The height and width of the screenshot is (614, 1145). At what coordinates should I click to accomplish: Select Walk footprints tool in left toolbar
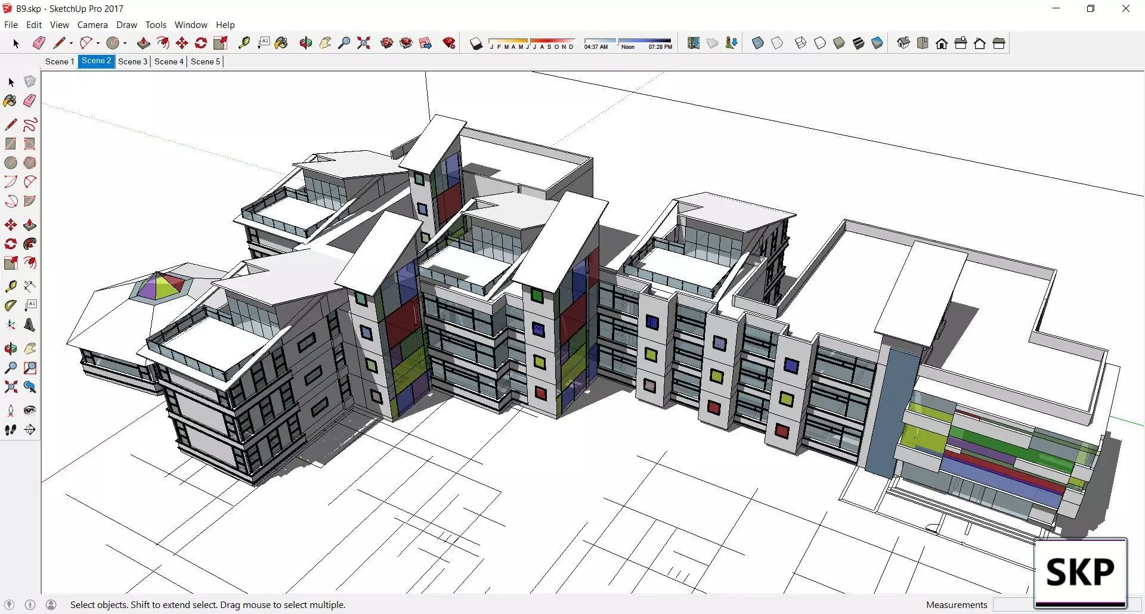click(x=11, y=430)
